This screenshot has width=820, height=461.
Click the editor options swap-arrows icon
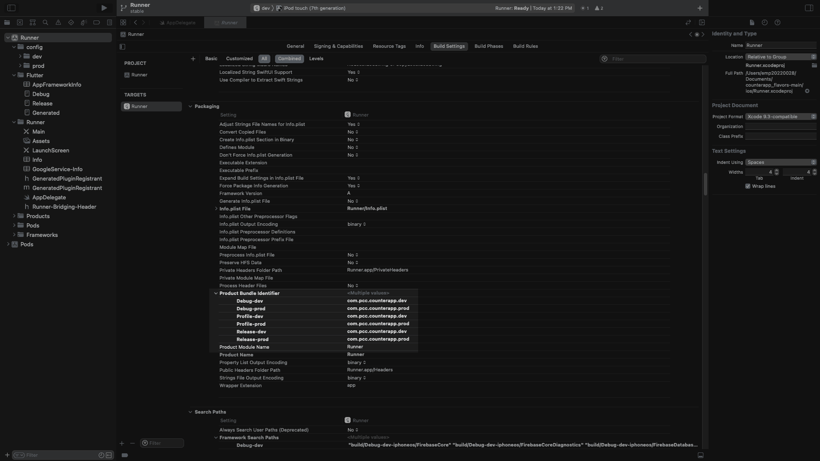coord(688,22)
